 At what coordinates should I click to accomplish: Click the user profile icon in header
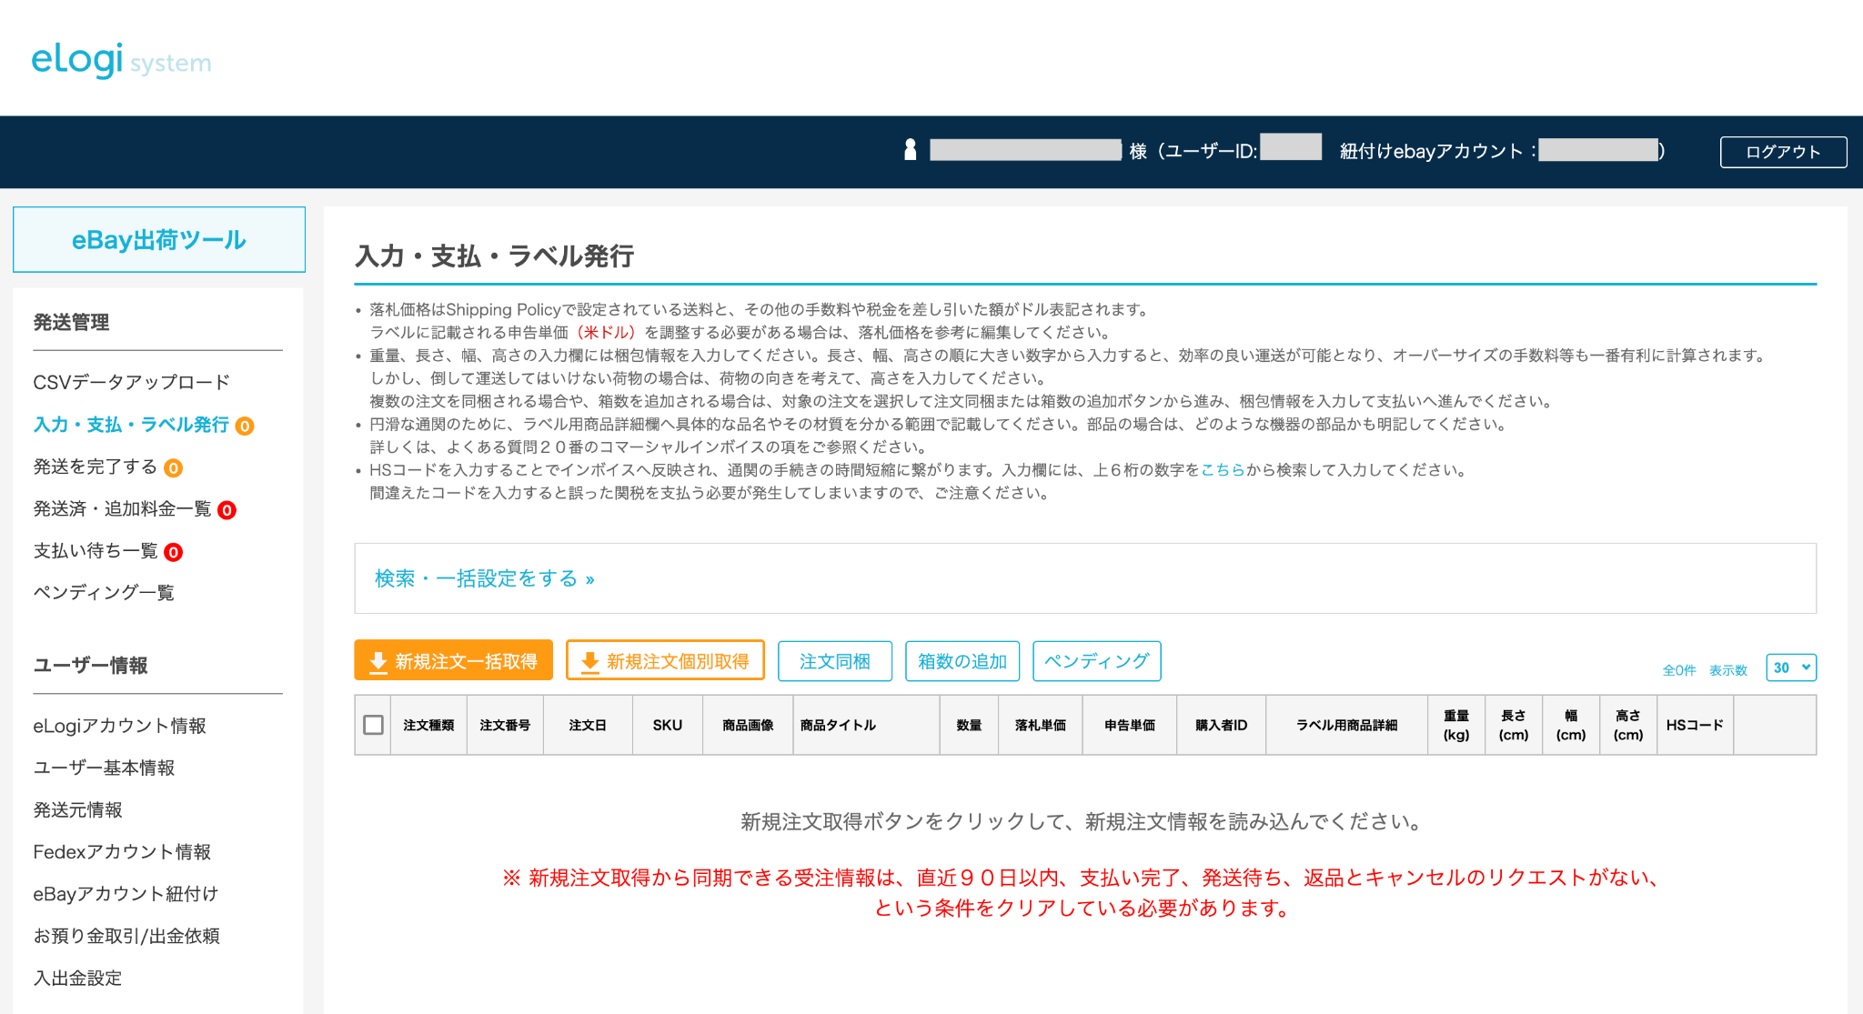910,150
